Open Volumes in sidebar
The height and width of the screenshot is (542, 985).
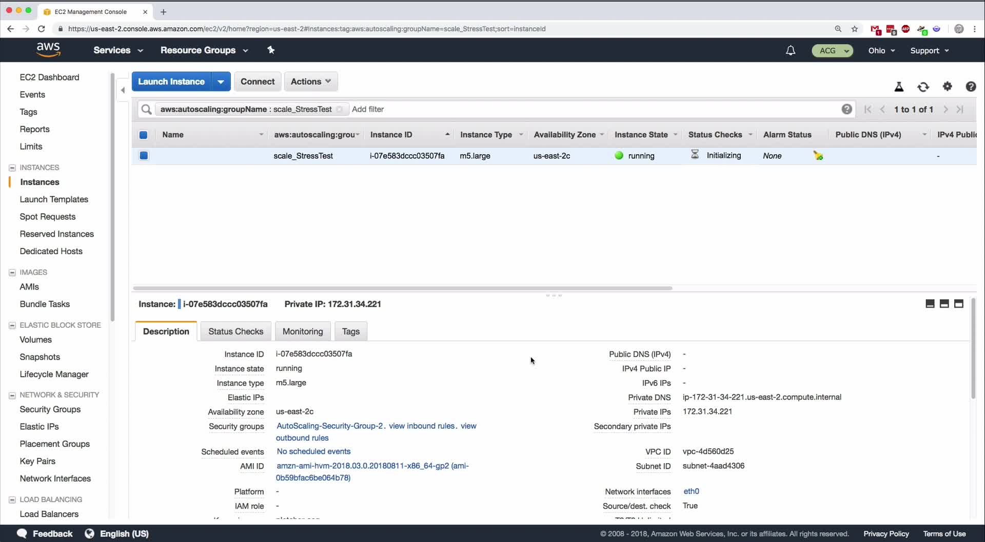point(35,340)
